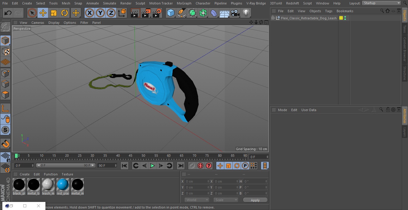Expand the Flexi_Classic_Retractable_Dog_Leash tree item
The height and width of the screenshot is (210, 408).
[273, 18]
